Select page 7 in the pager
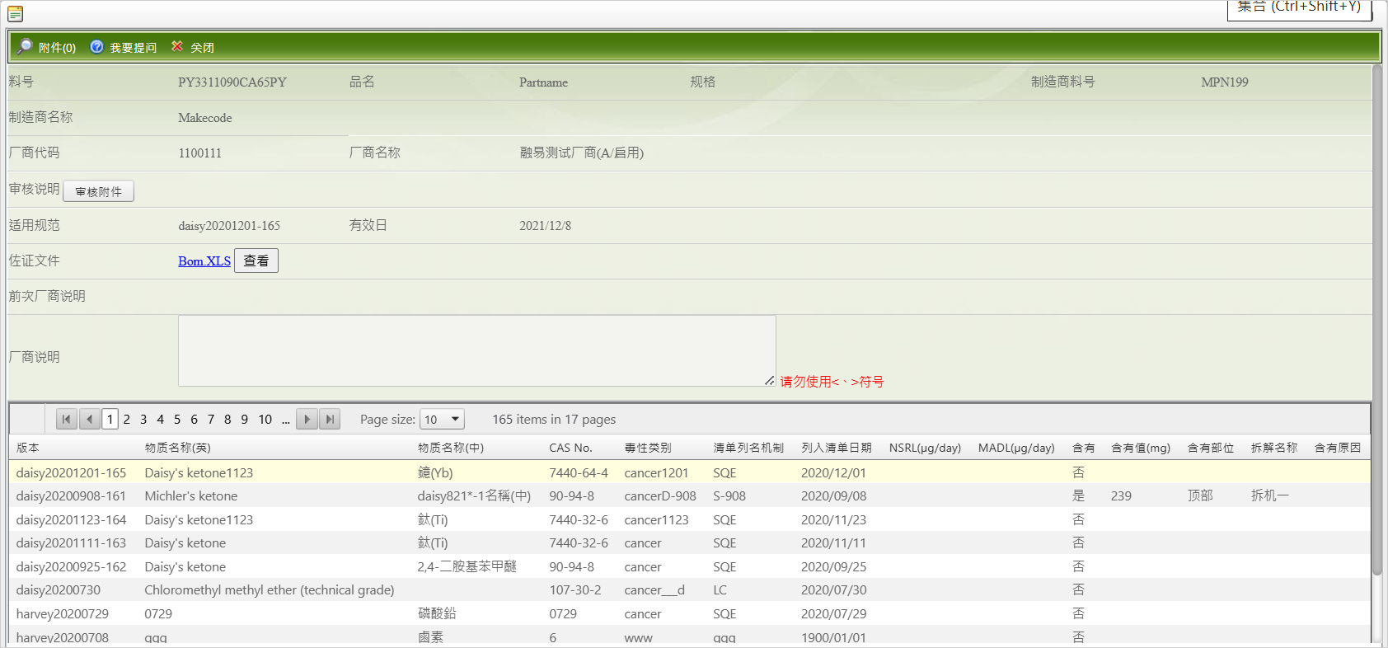The image size is (1388, 648). click(x=211, y=419)
